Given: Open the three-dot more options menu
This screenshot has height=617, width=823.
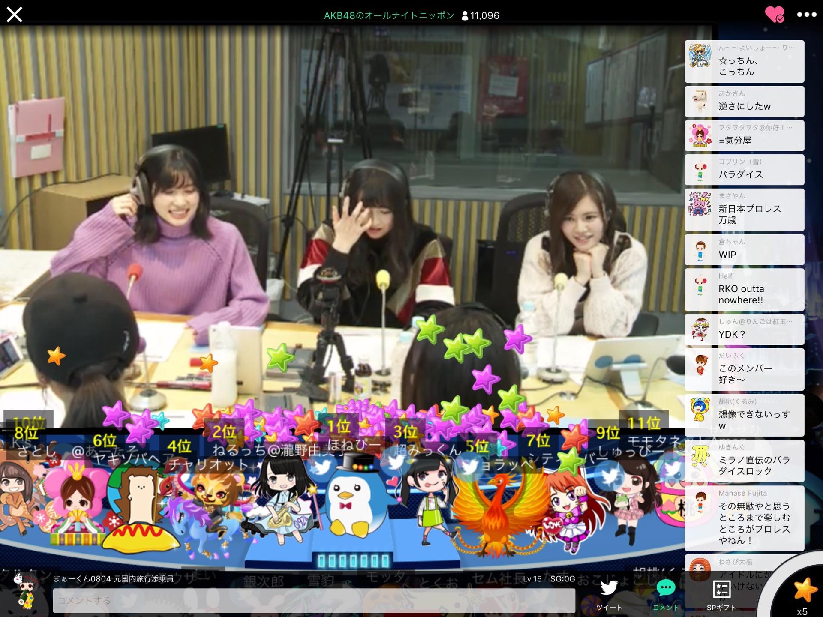Looking at the screenshot, I should pyautogui.click(x=806, y=15).
